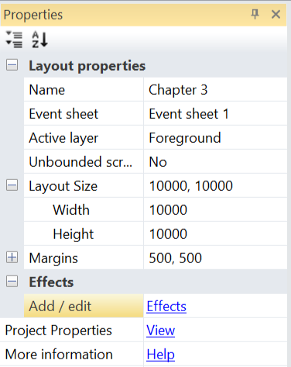Screen dimensions: 291x367
Task: Expand the Margins group
Action: tap(12, 258)
